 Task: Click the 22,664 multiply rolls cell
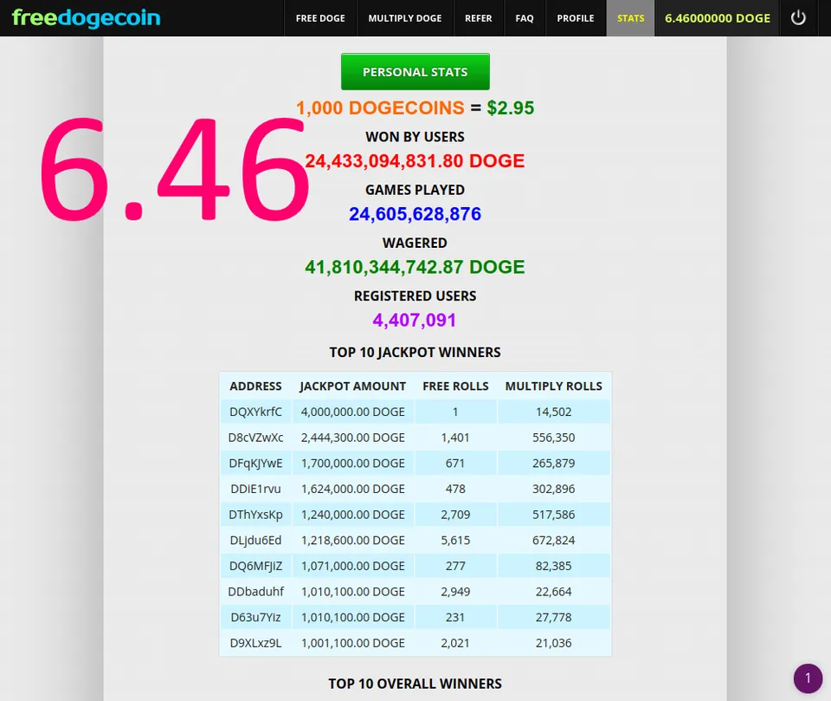(x=553, y=592)
